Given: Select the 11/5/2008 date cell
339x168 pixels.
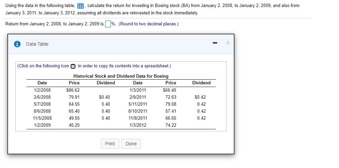Looking at the screenshot, I should [x=42, y=118].
